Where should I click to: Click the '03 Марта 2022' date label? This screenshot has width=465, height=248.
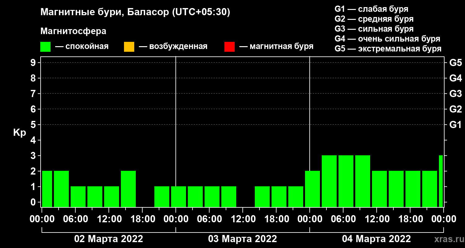(x=242, y=239)
